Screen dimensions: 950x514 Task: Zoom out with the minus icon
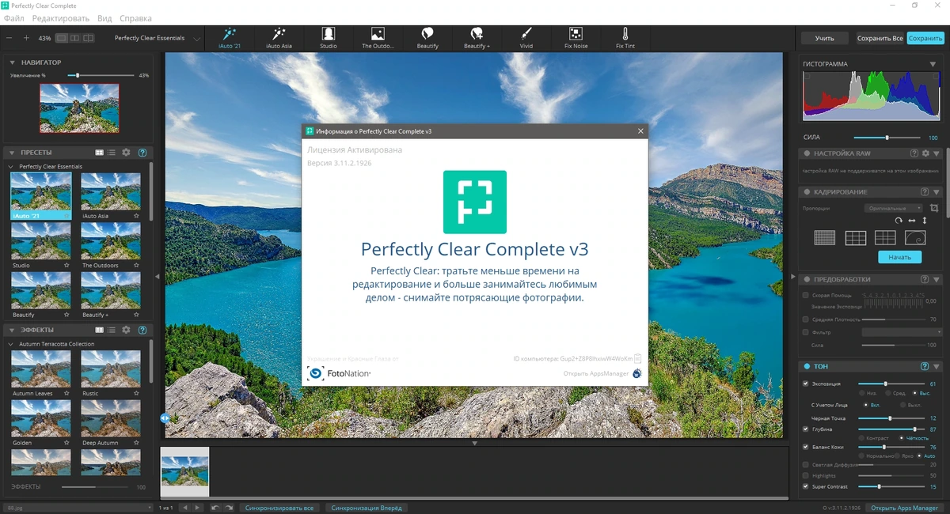[x=9, y=38]
